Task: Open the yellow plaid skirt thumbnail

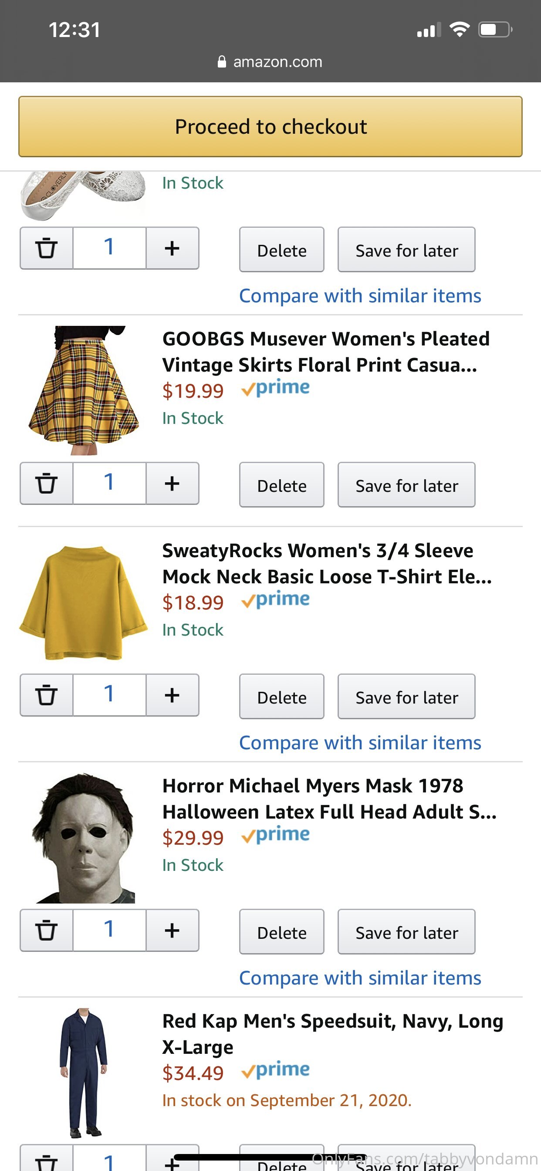Action: 84,390
